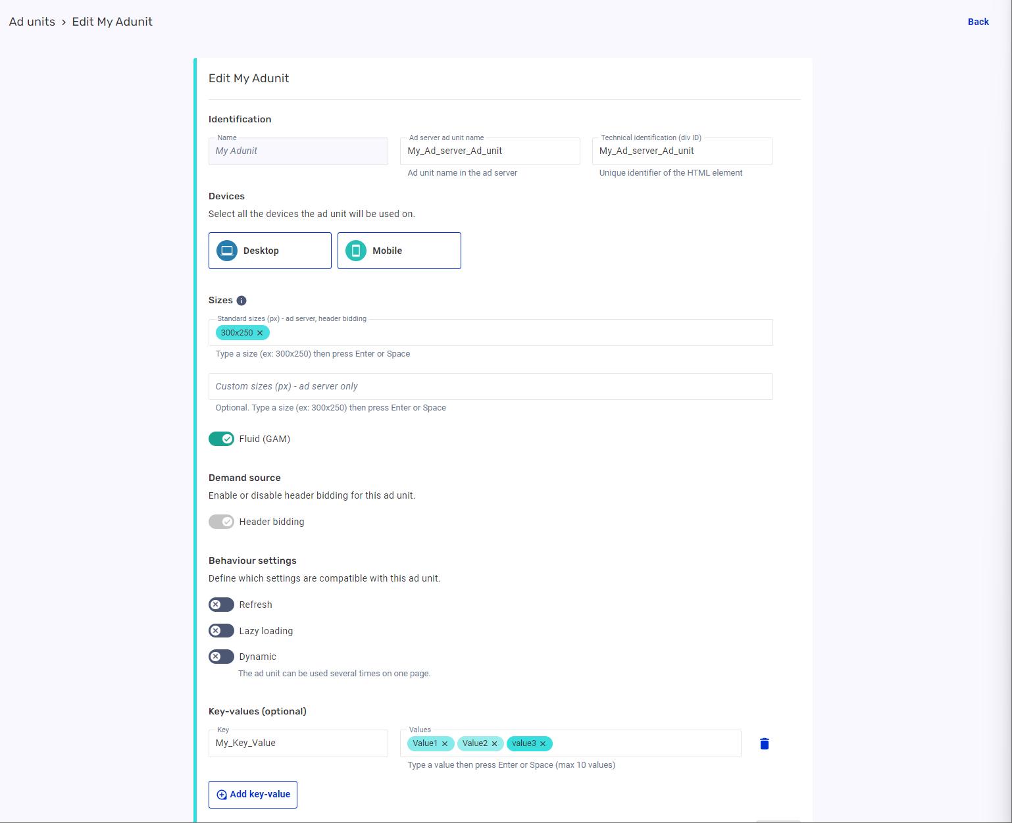Click the Key input field
This screenshot has height=823, width=1012.
point(298,743)
